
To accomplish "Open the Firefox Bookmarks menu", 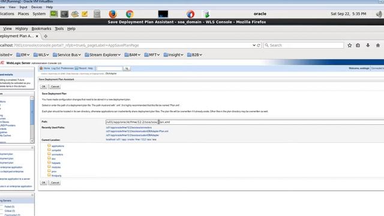I will 41,29.
